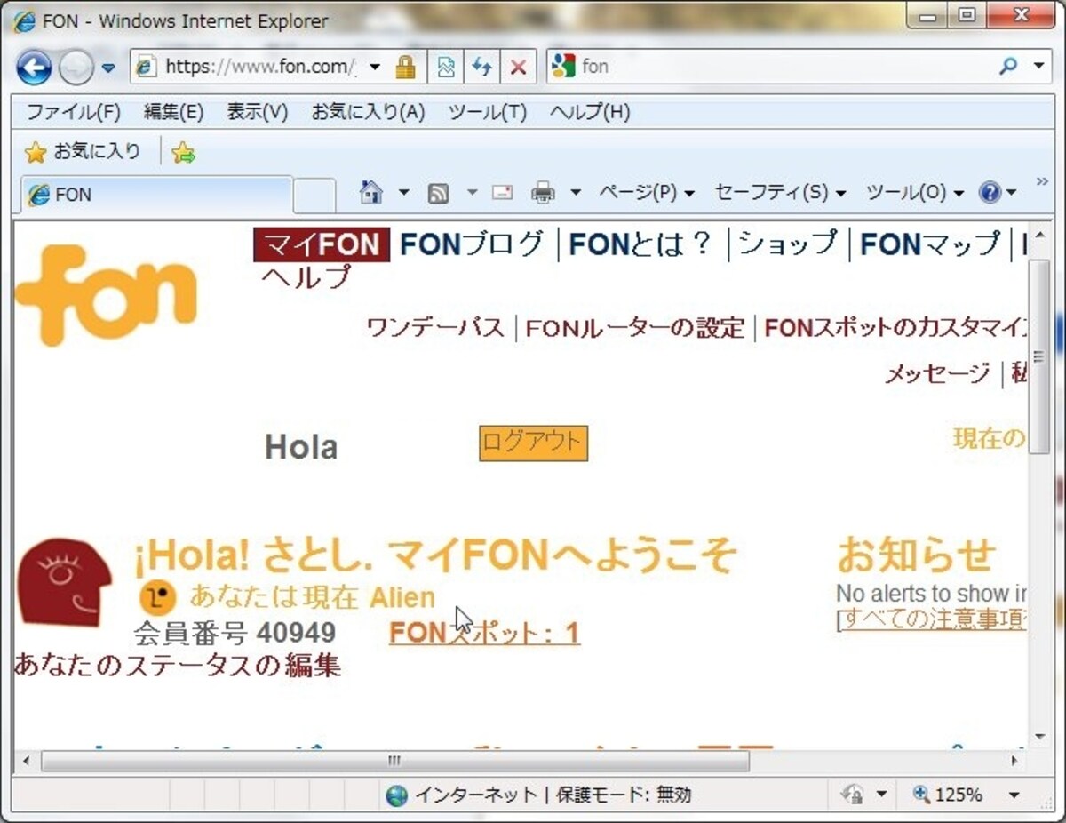1066x823 pixels.
Task: Open the search provider dropdown arrow
Action: pos(1039,67)
